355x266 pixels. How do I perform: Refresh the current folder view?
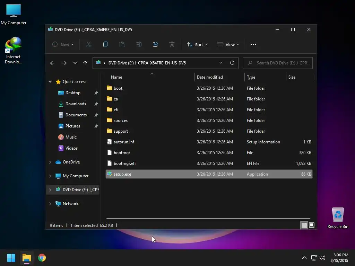[x=232, y=63]
